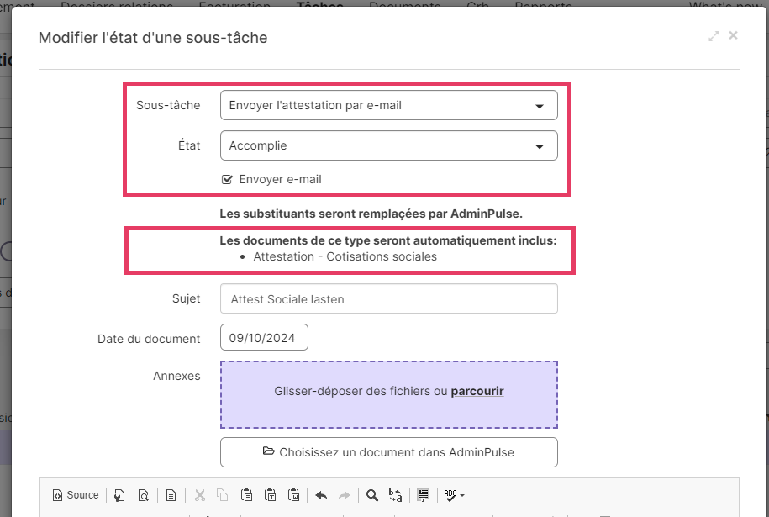Viewport: 769px width, 517px height.
Task: Click the Date du document label
Action: coord(149,339)
